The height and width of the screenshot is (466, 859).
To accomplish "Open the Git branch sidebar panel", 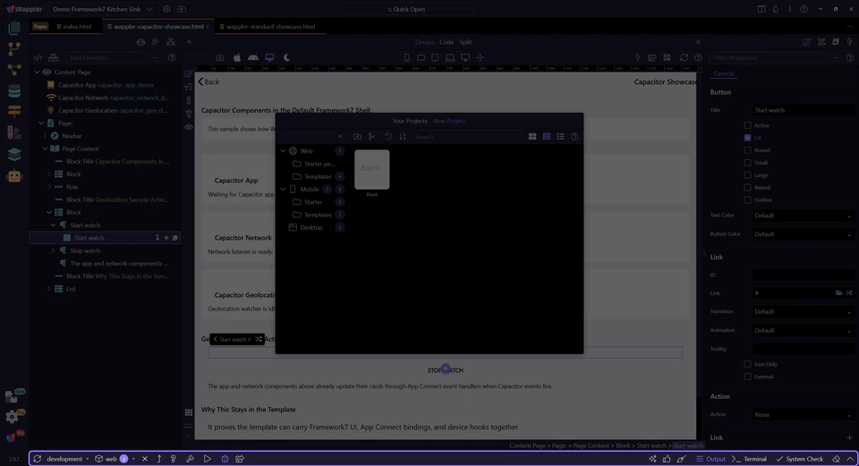I will 14,48.
